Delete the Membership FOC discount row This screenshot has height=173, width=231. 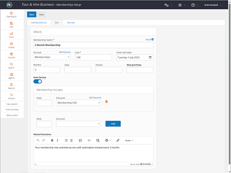click(106, 101)
